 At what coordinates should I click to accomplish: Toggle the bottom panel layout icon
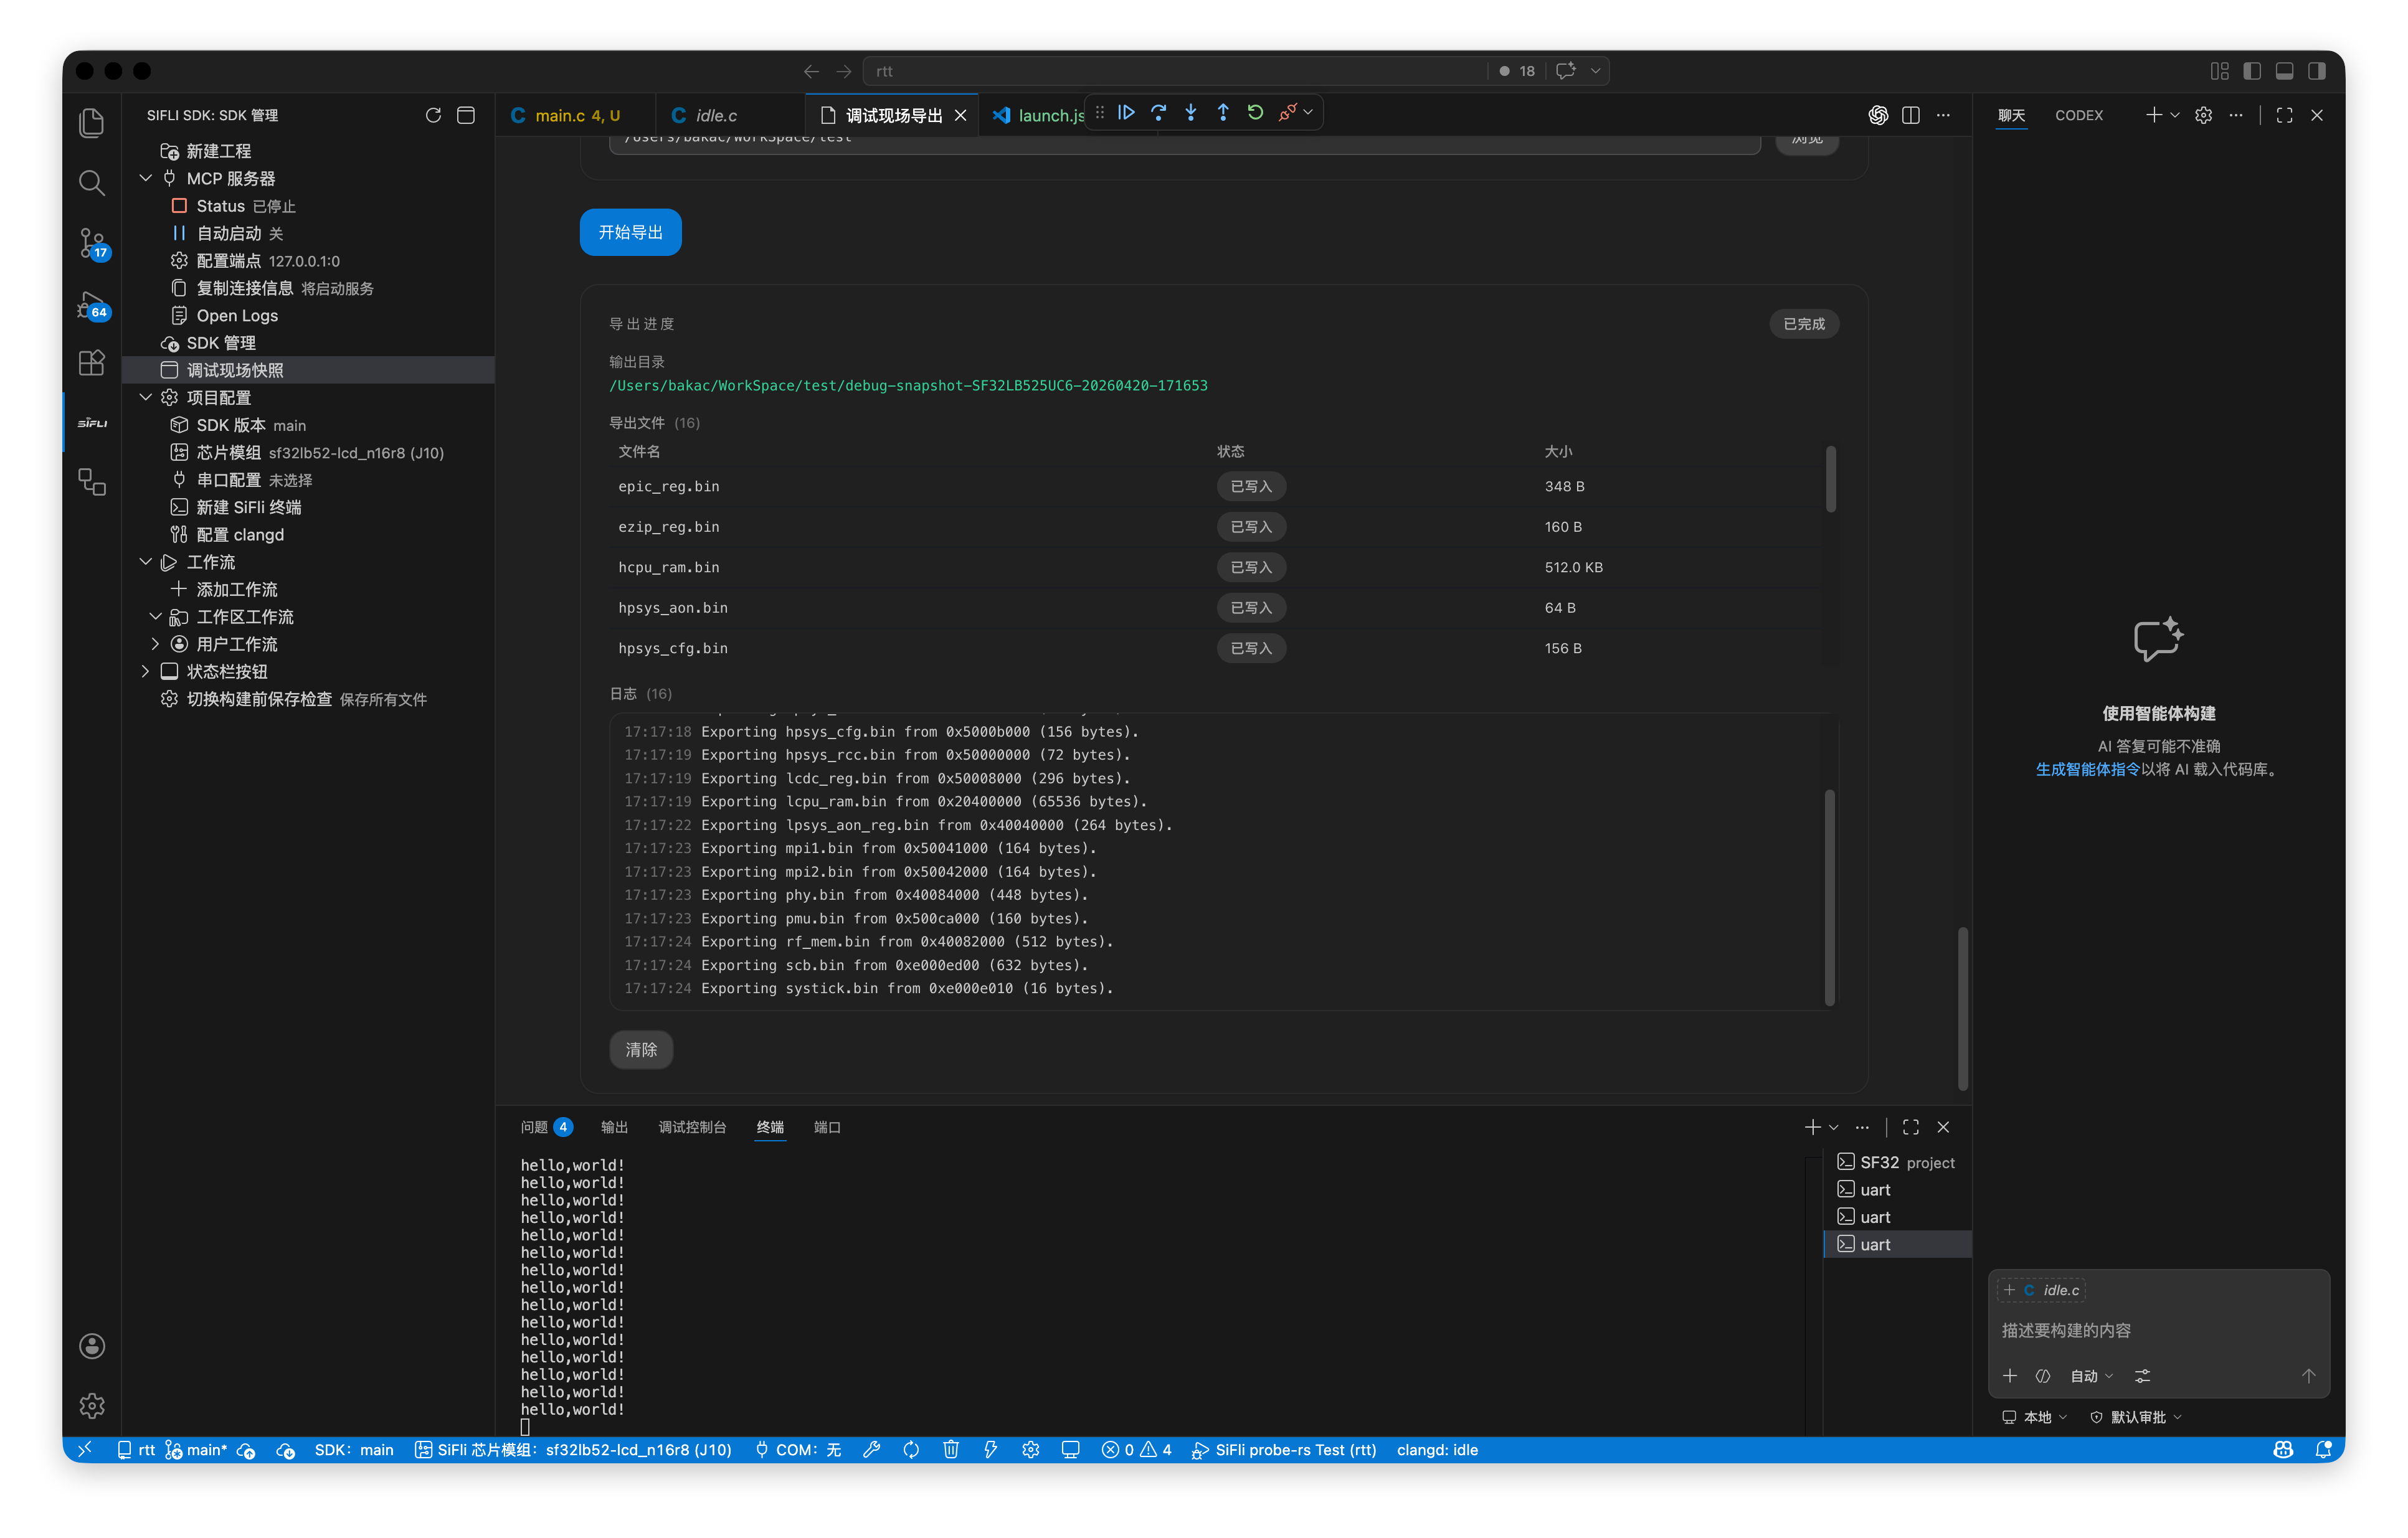(x=2284, y=71)
